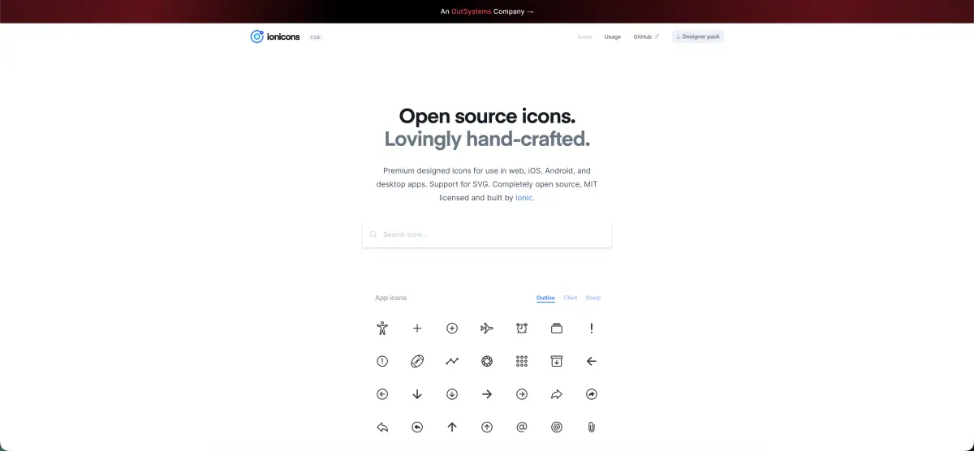Open the Usage page

612,37
